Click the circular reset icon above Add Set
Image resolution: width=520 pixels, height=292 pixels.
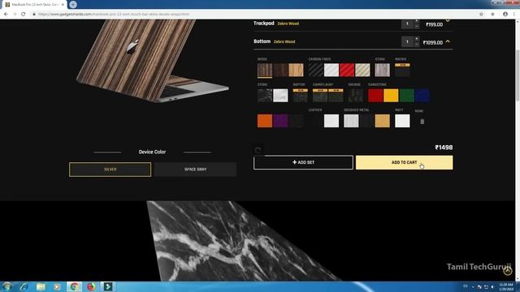coord(258,150)
